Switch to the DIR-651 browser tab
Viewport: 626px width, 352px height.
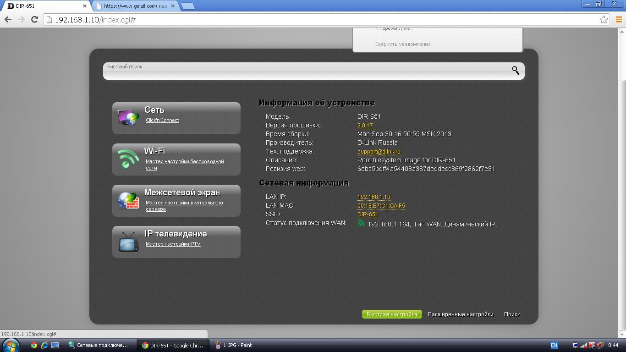point(46,6)
